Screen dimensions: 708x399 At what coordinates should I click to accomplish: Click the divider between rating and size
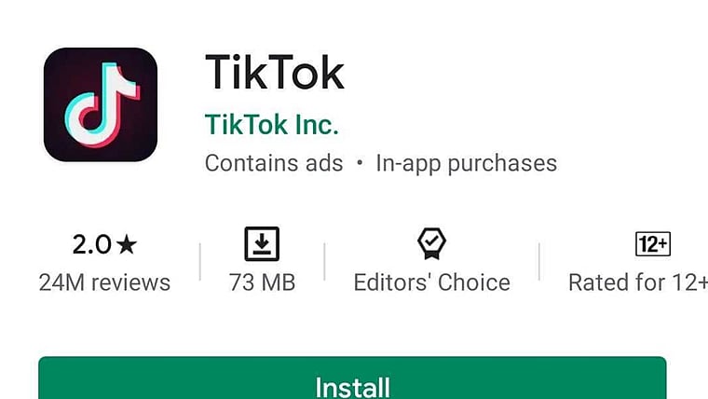[x=200, y=262]
